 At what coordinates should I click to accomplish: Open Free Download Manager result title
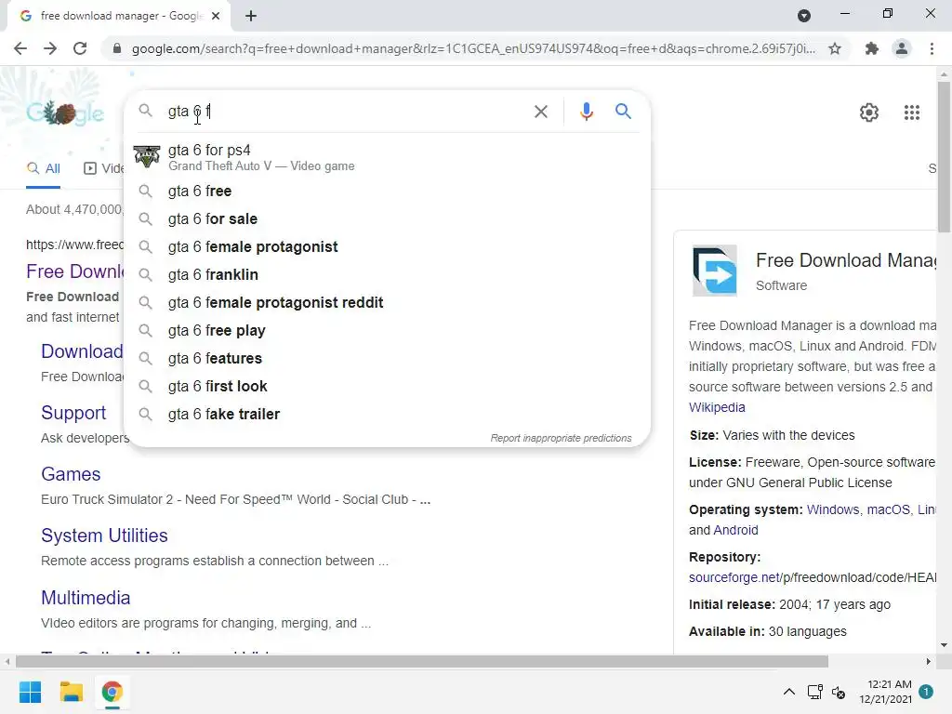(x=74, y=271)
